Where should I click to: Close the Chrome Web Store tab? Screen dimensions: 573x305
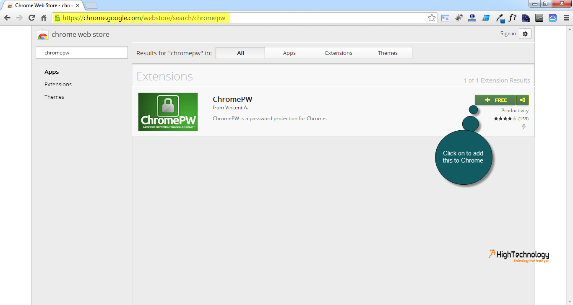coord(78,5)
